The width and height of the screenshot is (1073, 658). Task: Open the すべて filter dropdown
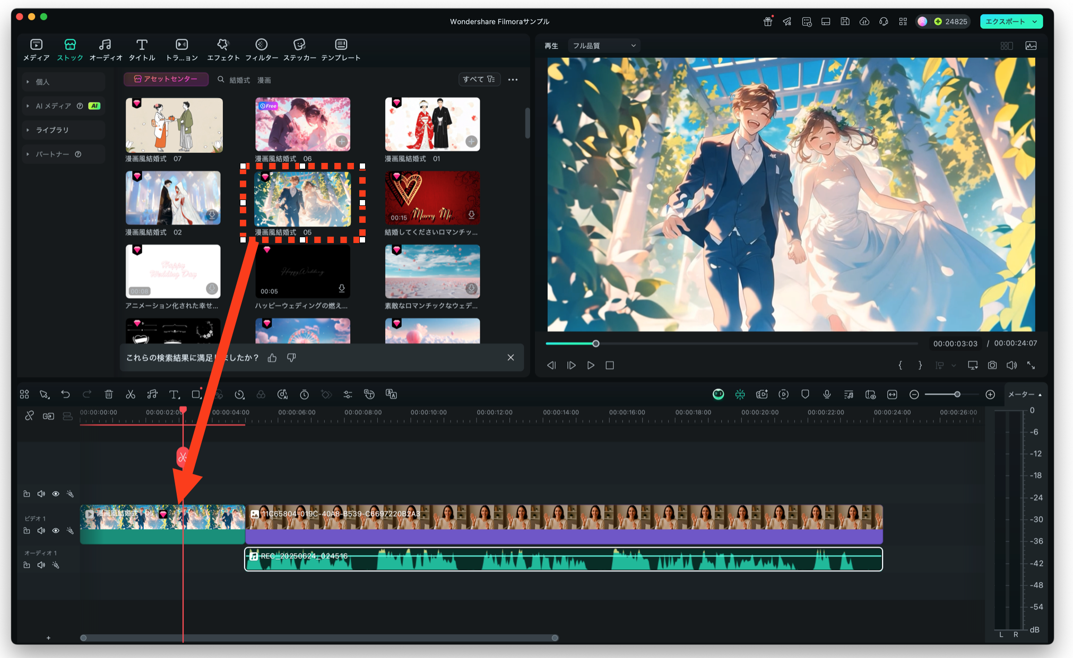(479, 79)
